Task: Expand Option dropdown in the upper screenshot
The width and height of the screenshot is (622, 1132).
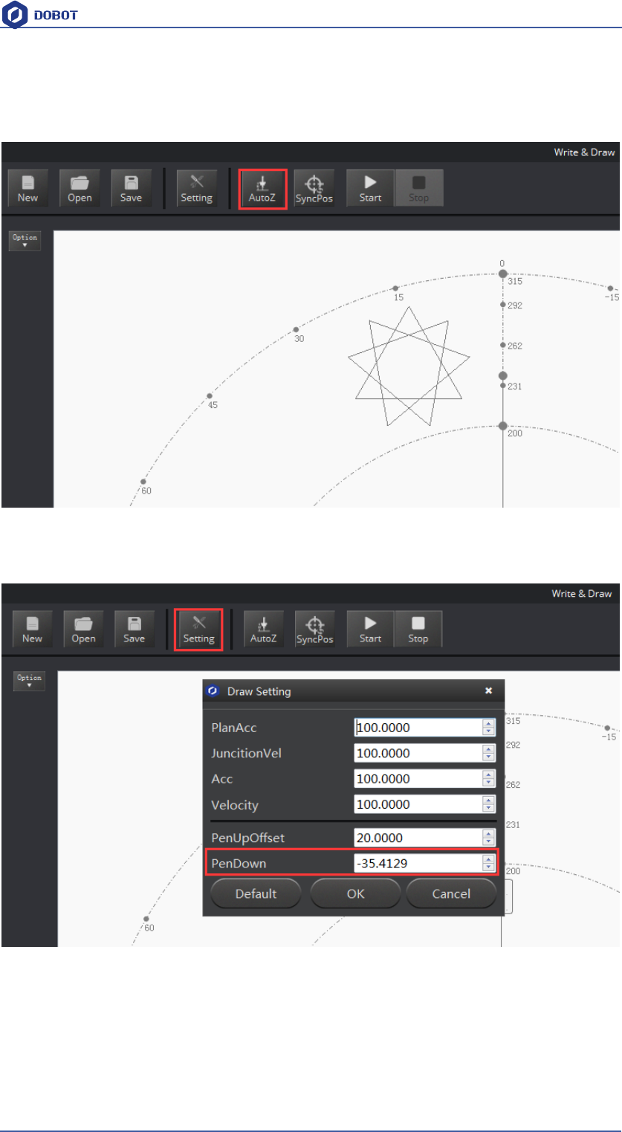Action: 25,241
